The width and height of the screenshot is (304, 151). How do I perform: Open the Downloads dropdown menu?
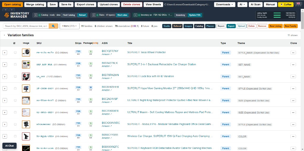point(225,4)
